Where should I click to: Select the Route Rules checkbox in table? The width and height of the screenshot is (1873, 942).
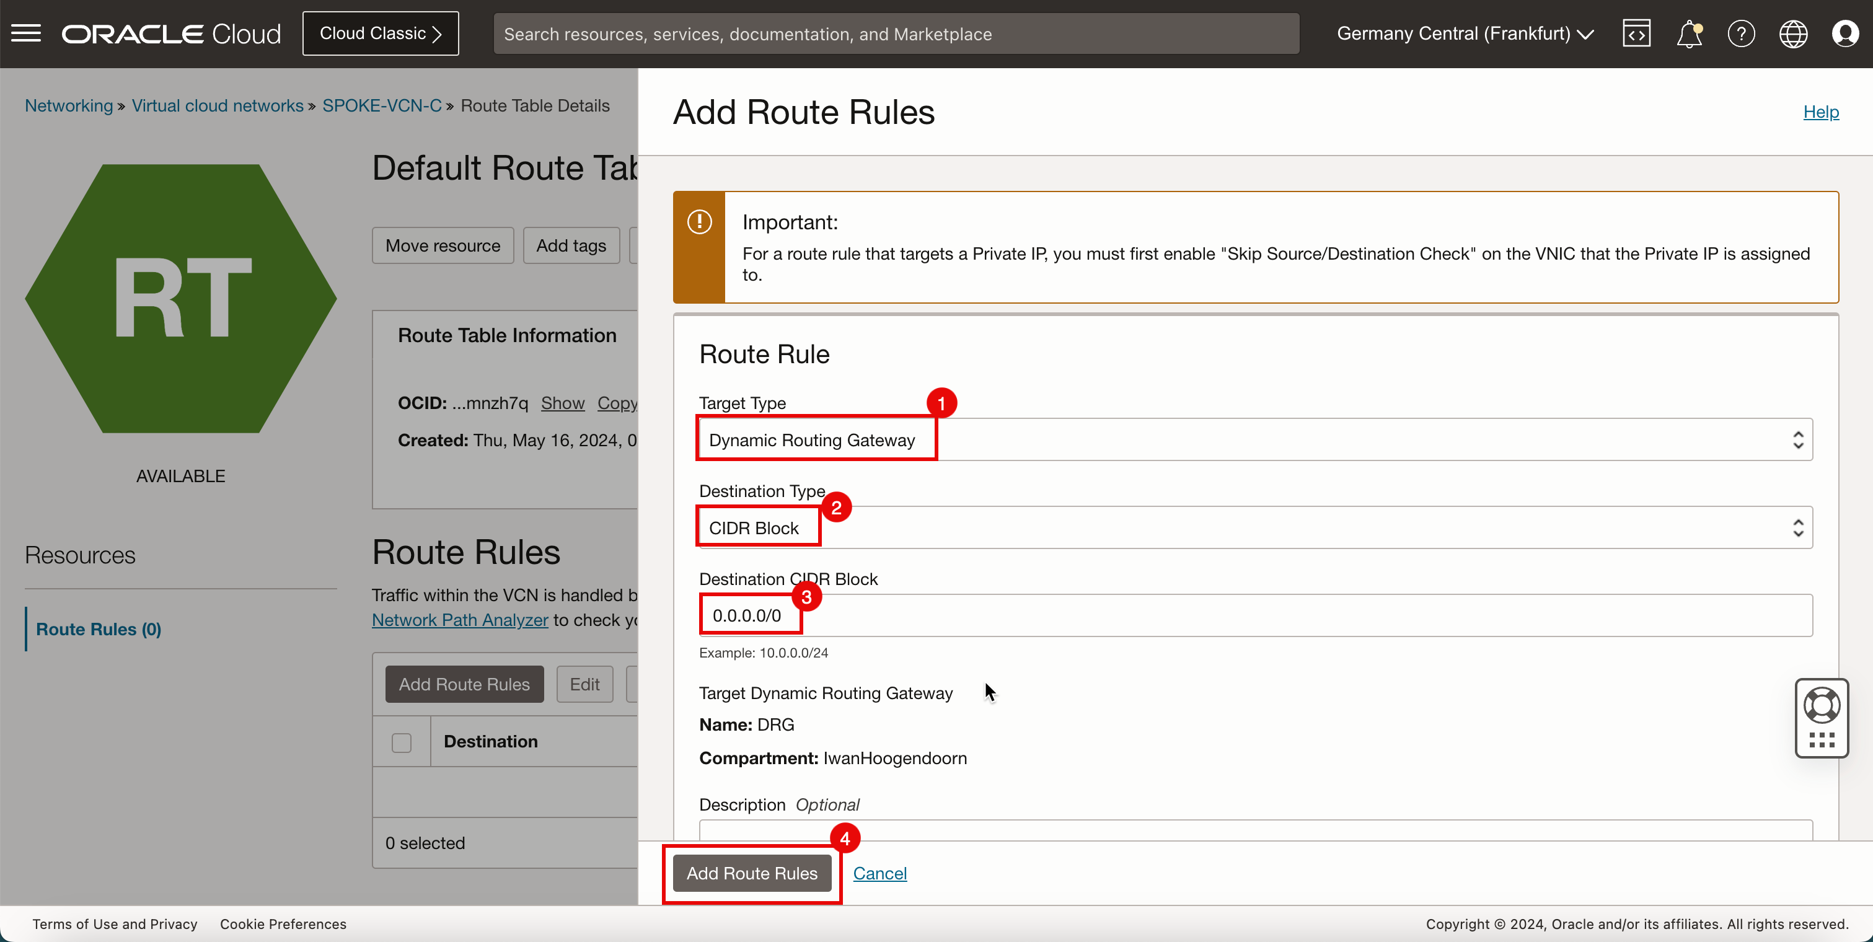[x=401, y=742]
